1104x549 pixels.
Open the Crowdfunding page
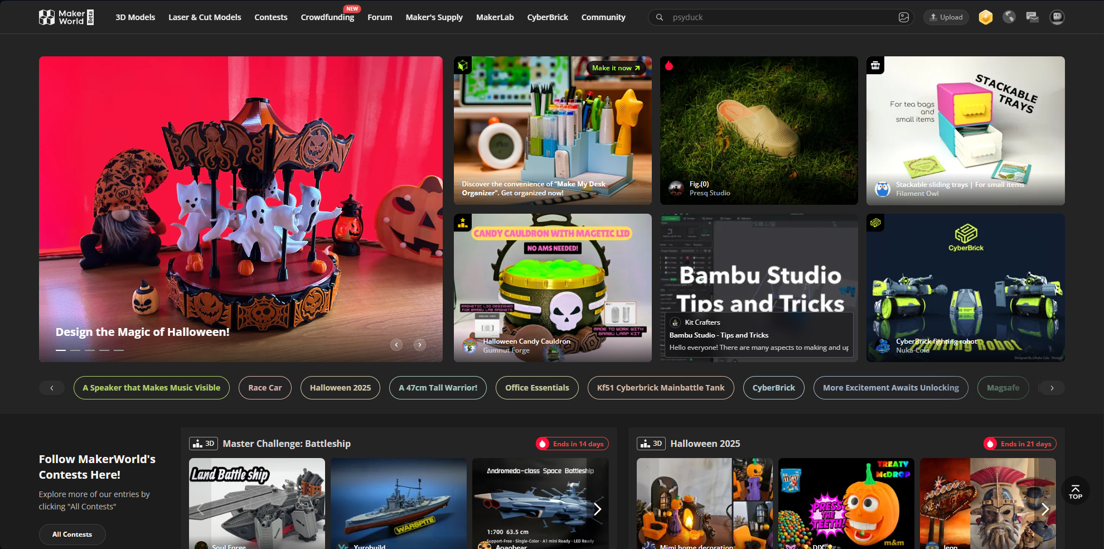pos(327,17)
